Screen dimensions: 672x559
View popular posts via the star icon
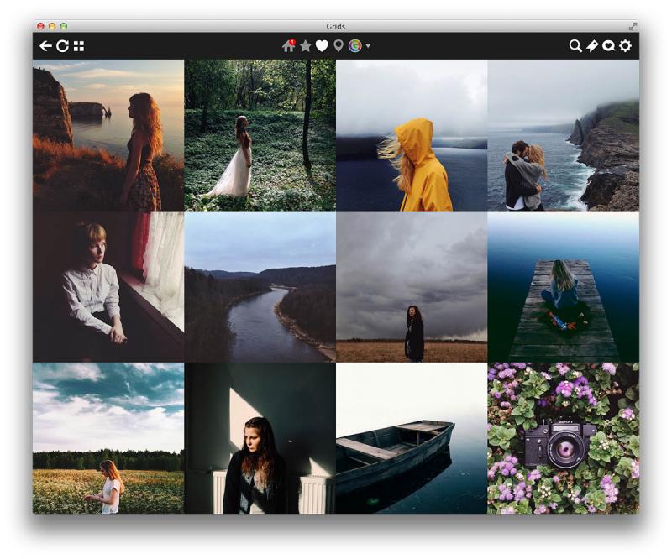tap(306, 45)
